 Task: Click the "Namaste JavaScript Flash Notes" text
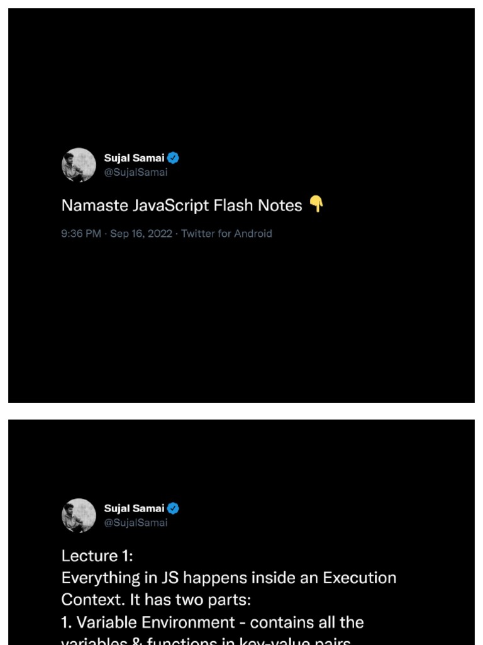coord(182,205)
